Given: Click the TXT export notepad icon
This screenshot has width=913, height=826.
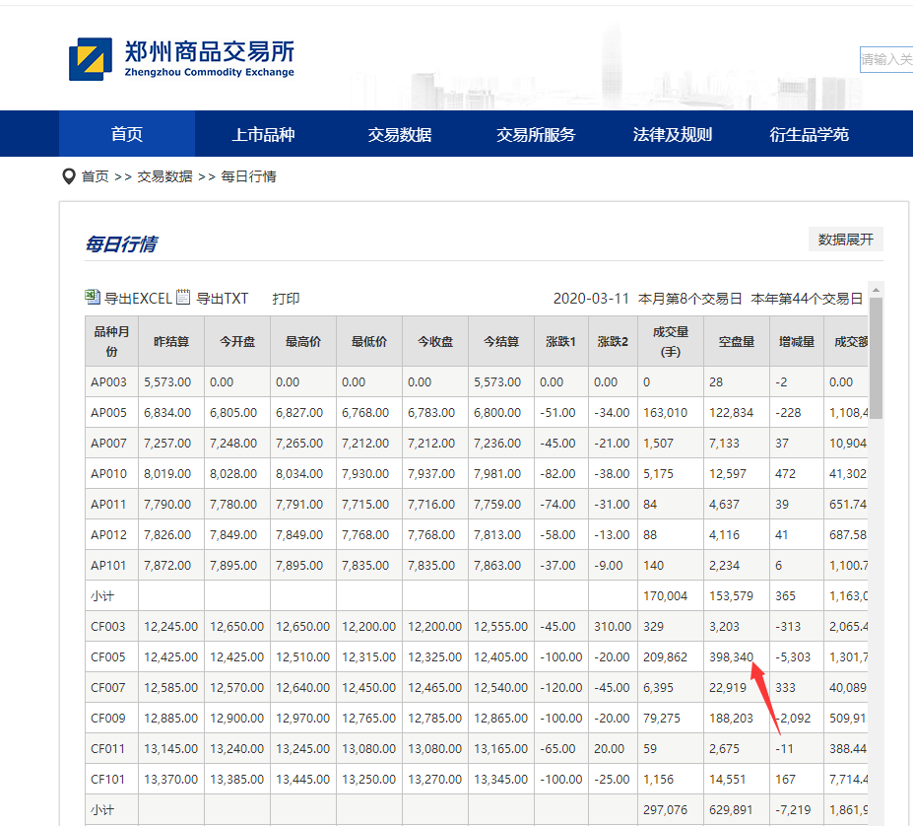Looking at the screenshot, I should (183, 297).
